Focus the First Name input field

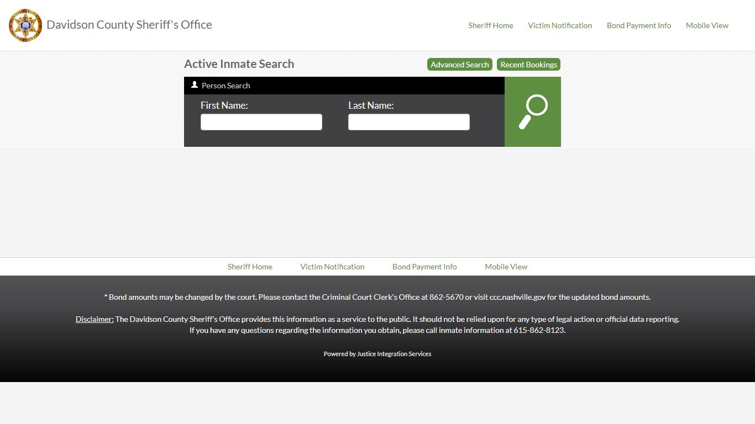tap(261, 122)
